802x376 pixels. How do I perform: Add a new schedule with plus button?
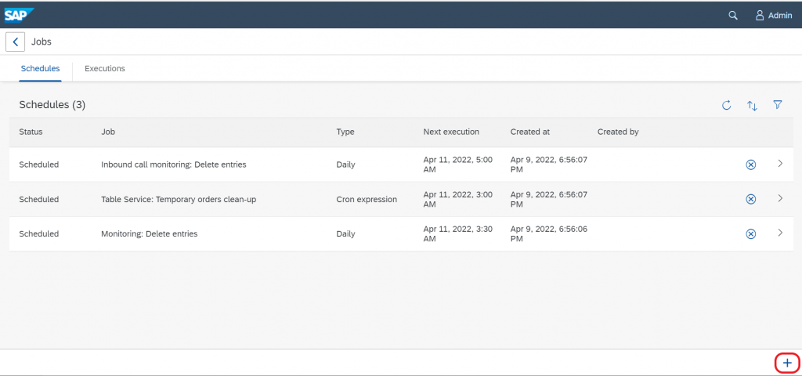(x=787, y=363)
